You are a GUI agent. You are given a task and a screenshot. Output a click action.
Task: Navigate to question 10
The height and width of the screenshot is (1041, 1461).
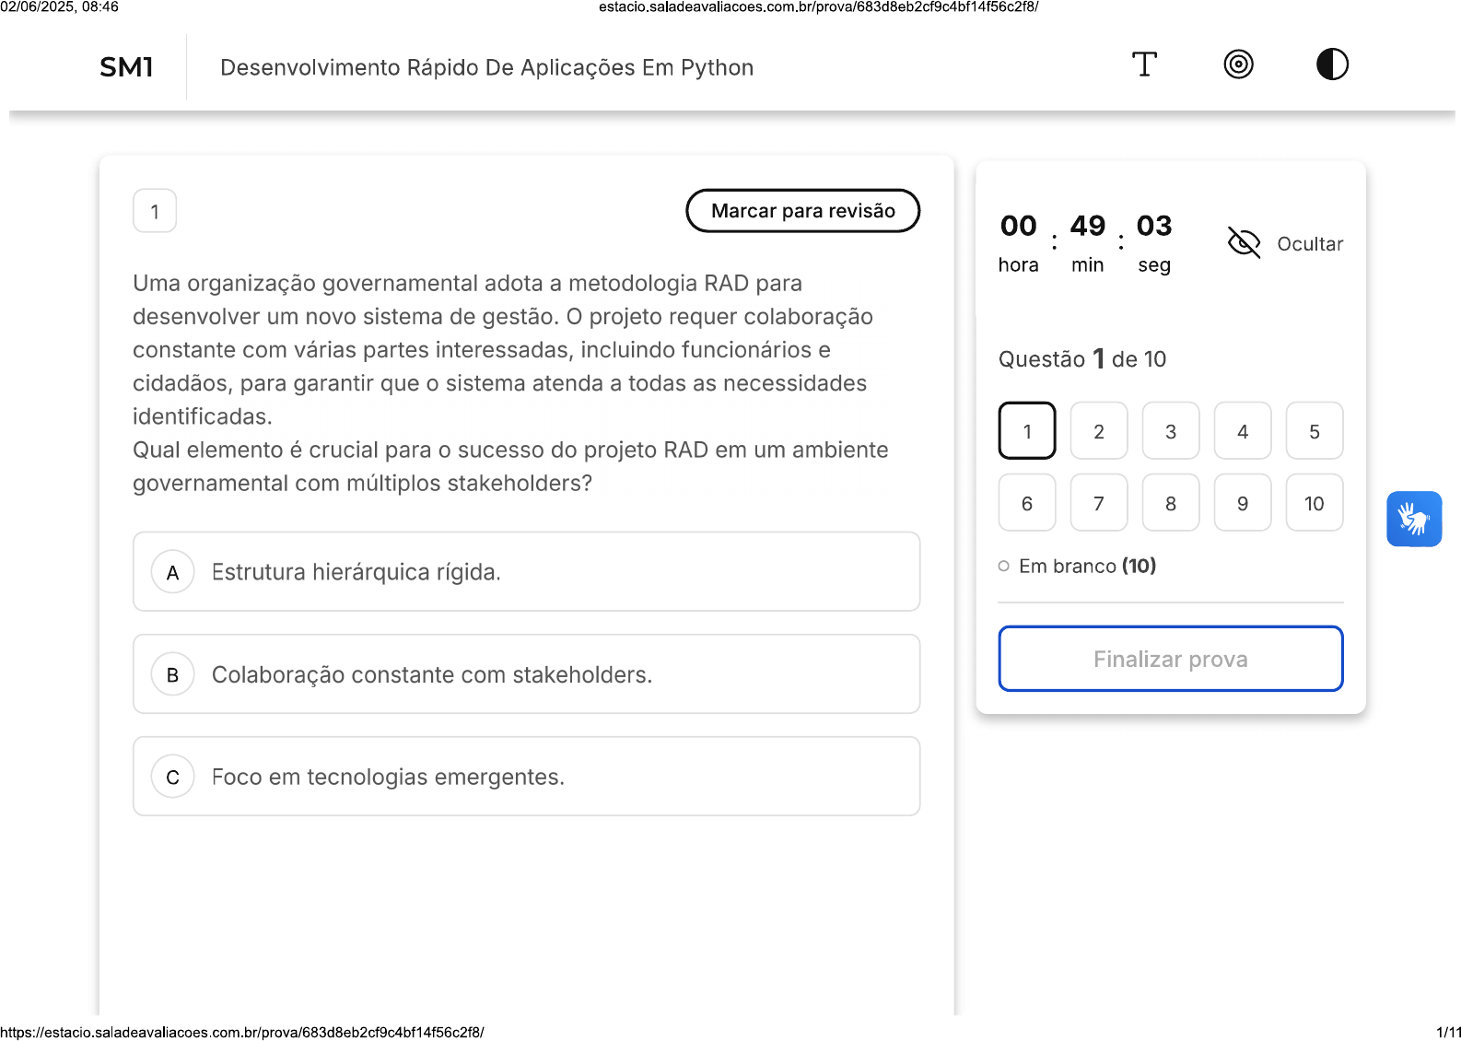(1315, 503)
